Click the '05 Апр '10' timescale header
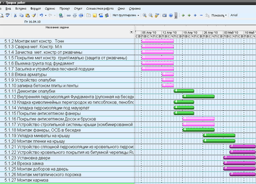Screen dimensions: 256x184 click(x=151, y=32)
